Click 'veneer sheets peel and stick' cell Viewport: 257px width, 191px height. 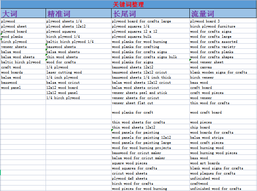click(151, 93)
